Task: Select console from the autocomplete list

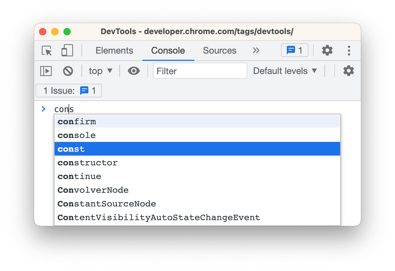Action: (77, 135)
